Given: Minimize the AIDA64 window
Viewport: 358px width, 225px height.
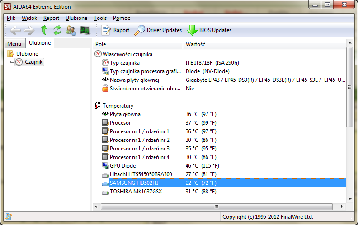Looking at the screenshot, I should tap(315, 5).
